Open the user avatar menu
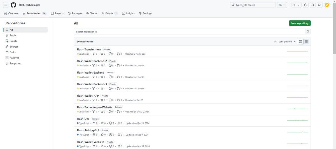The height and width of the screenshot is (149, 336). click(327, 5)
